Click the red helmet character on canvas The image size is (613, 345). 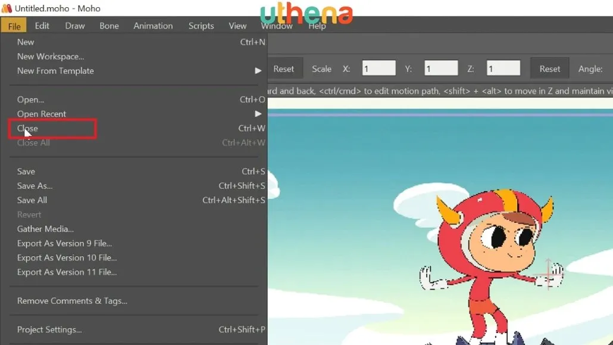point(493,266)
